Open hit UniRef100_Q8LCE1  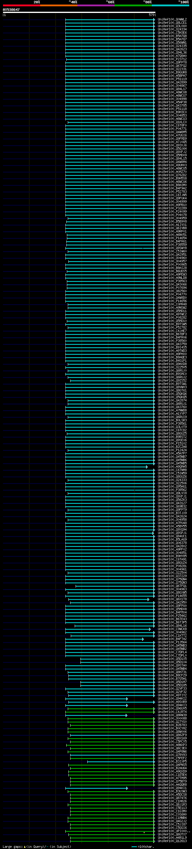[172, 23]
